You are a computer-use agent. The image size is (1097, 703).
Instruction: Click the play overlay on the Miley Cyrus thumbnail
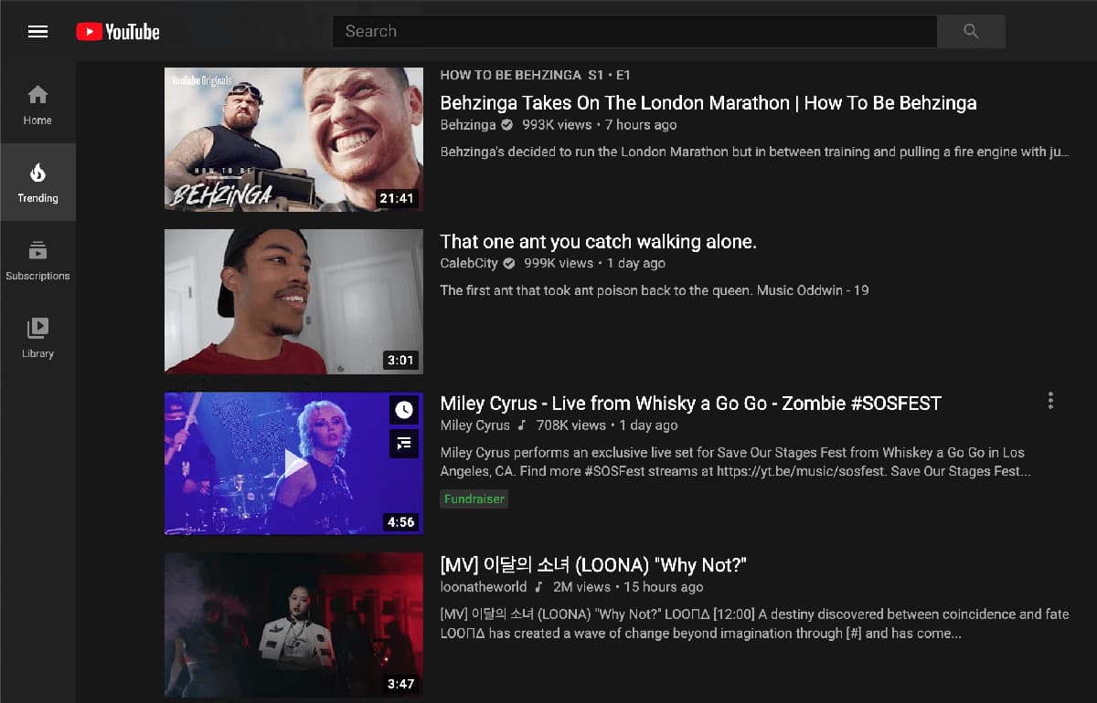[293, 464]
